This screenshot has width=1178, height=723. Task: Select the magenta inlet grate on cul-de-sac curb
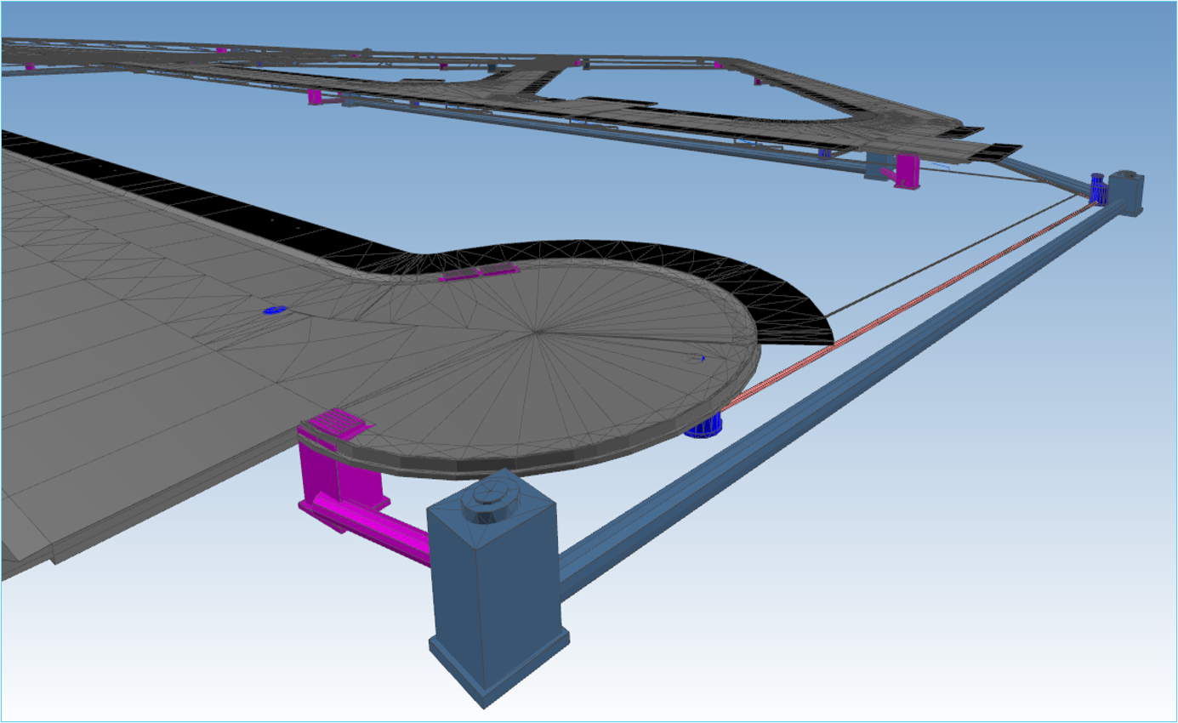pyautogui.click(x=337, y=422)
